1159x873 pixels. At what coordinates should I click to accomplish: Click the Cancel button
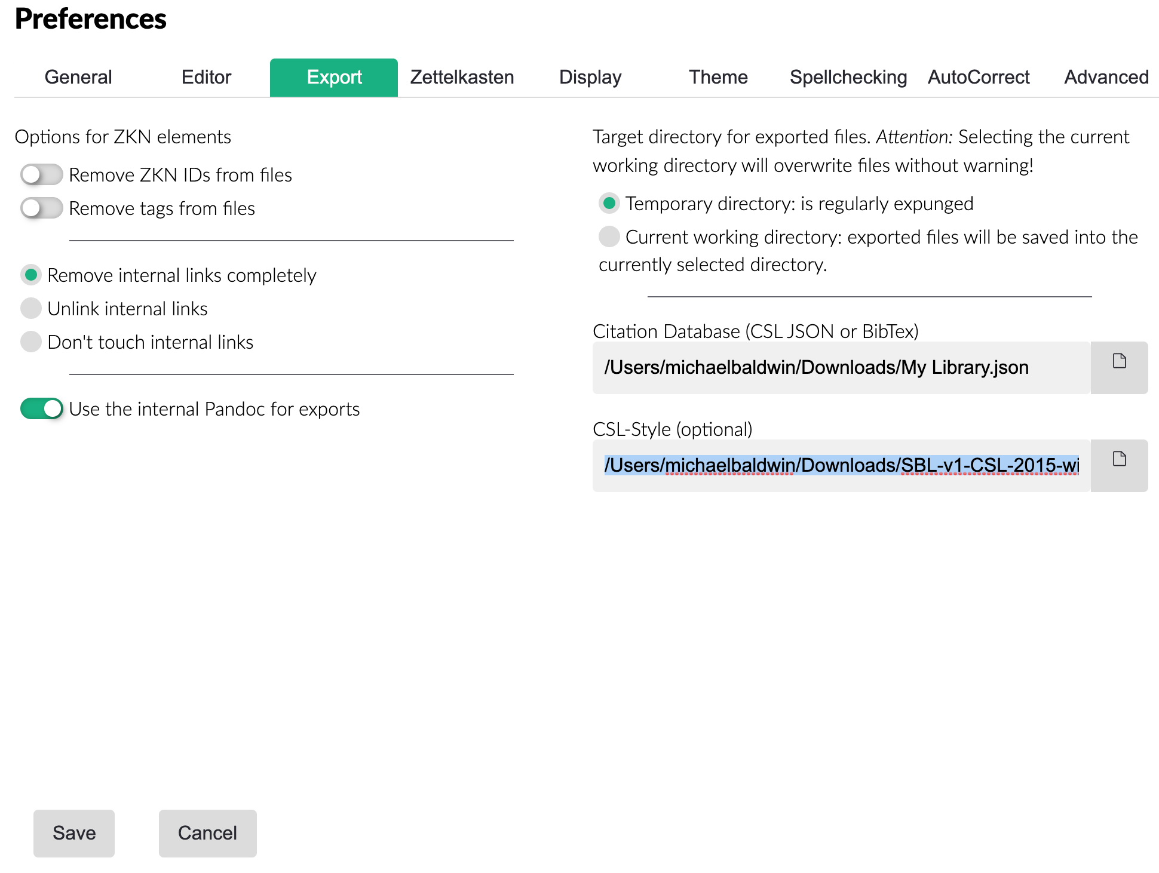point(207,833)
